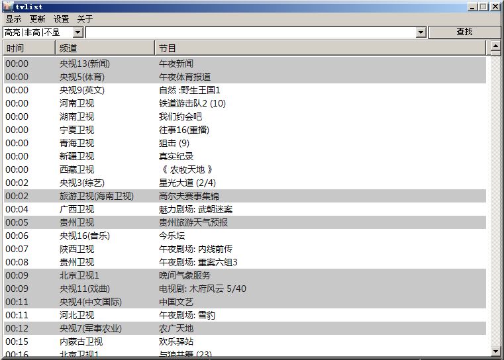
Task: Click the 央视5(体育) channel cell
Action: tap(82, 77)
